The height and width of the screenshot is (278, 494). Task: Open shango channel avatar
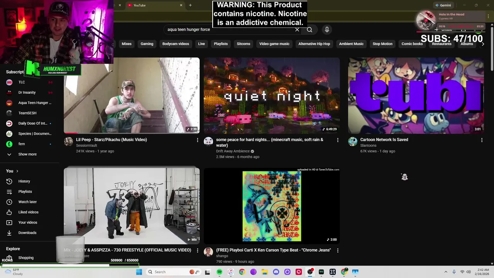pos(208,252)
